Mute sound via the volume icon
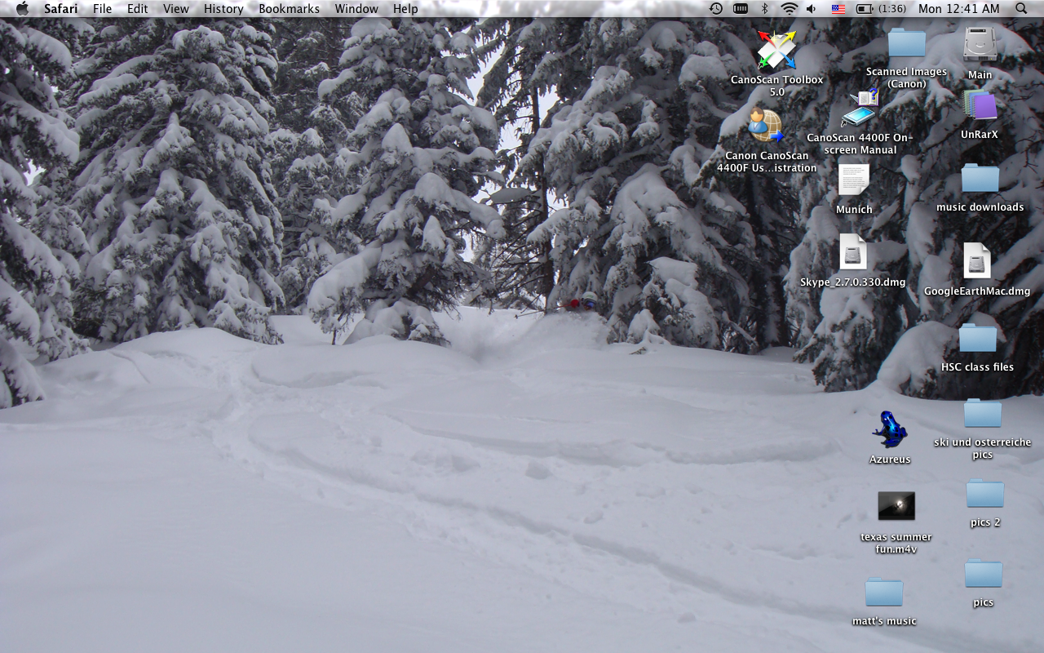This screenshot has height=653, width=1044. 811,8
